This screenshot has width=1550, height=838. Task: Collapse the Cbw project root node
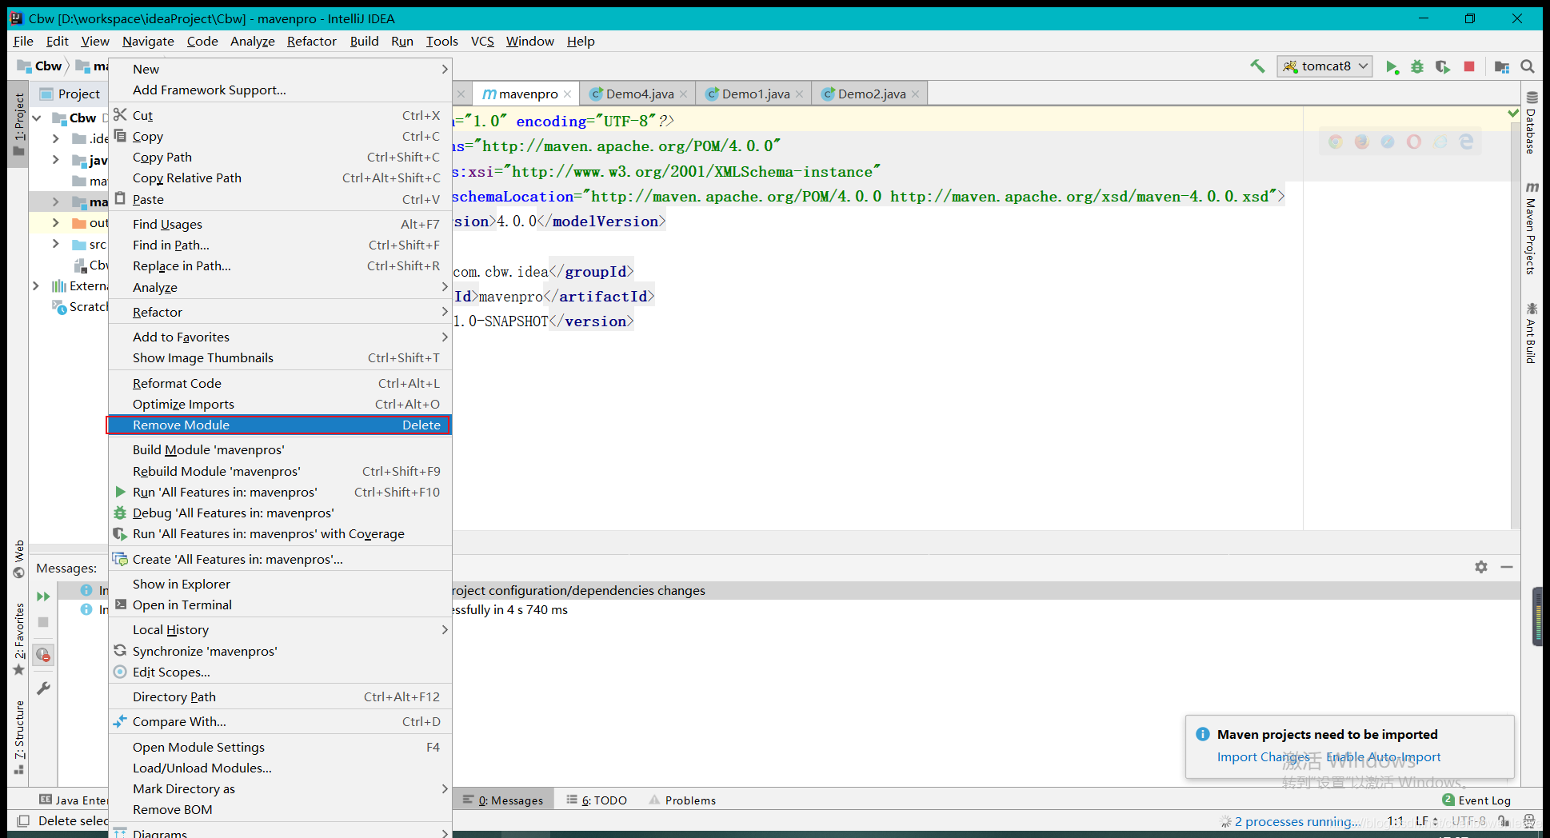(37, 118)
